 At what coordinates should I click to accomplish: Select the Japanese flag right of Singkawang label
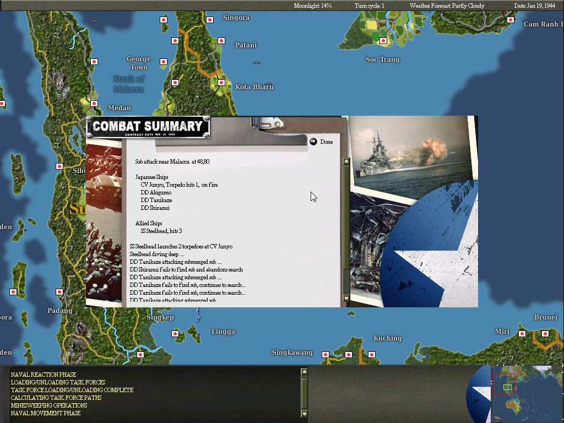click(326, 355)
